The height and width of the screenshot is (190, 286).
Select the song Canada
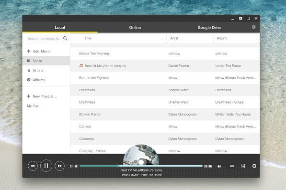165,127
